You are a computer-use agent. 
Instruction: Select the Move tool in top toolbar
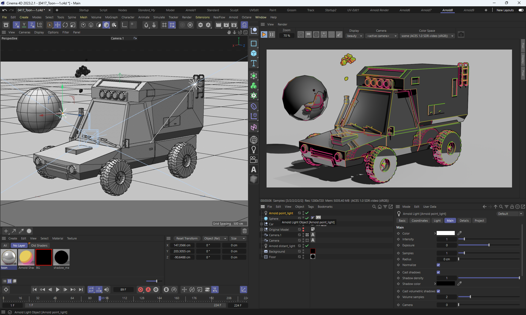pos(58,25)
